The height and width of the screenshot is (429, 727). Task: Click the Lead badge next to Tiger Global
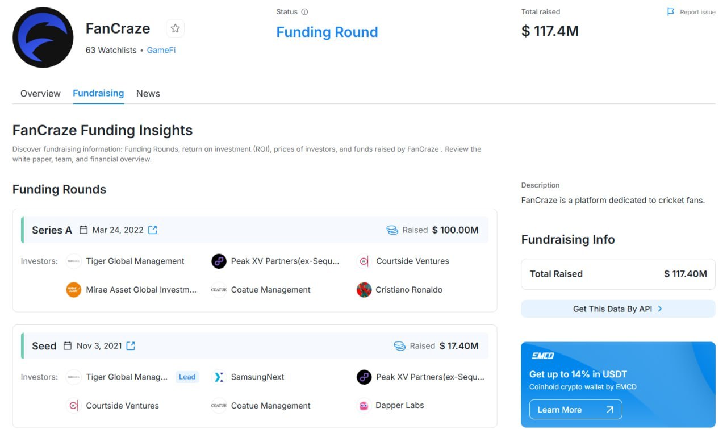187,377
